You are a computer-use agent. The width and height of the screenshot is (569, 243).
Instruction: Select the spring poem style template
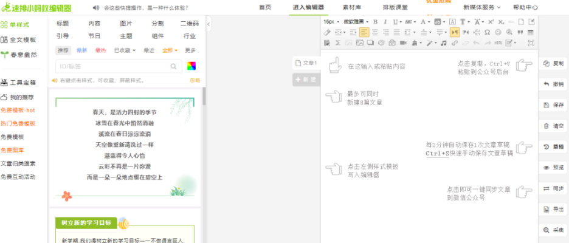(x=125, y=149)
